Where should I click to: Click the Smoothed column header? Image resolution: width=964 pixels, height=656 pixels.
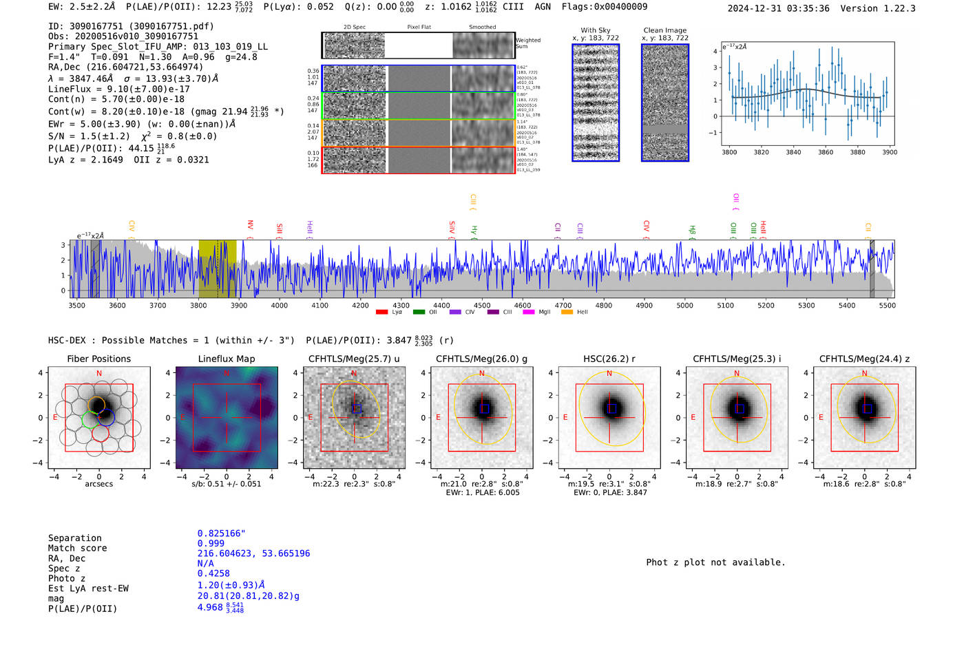point(483,28)
